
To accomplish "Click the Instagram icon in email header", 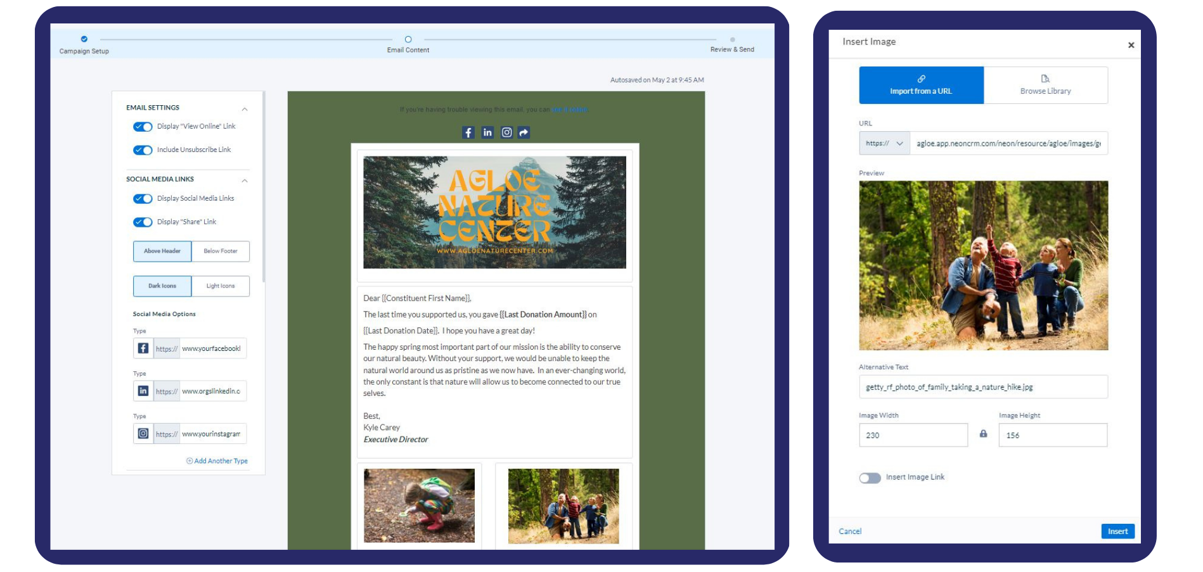I will click(x=506, y=132).
